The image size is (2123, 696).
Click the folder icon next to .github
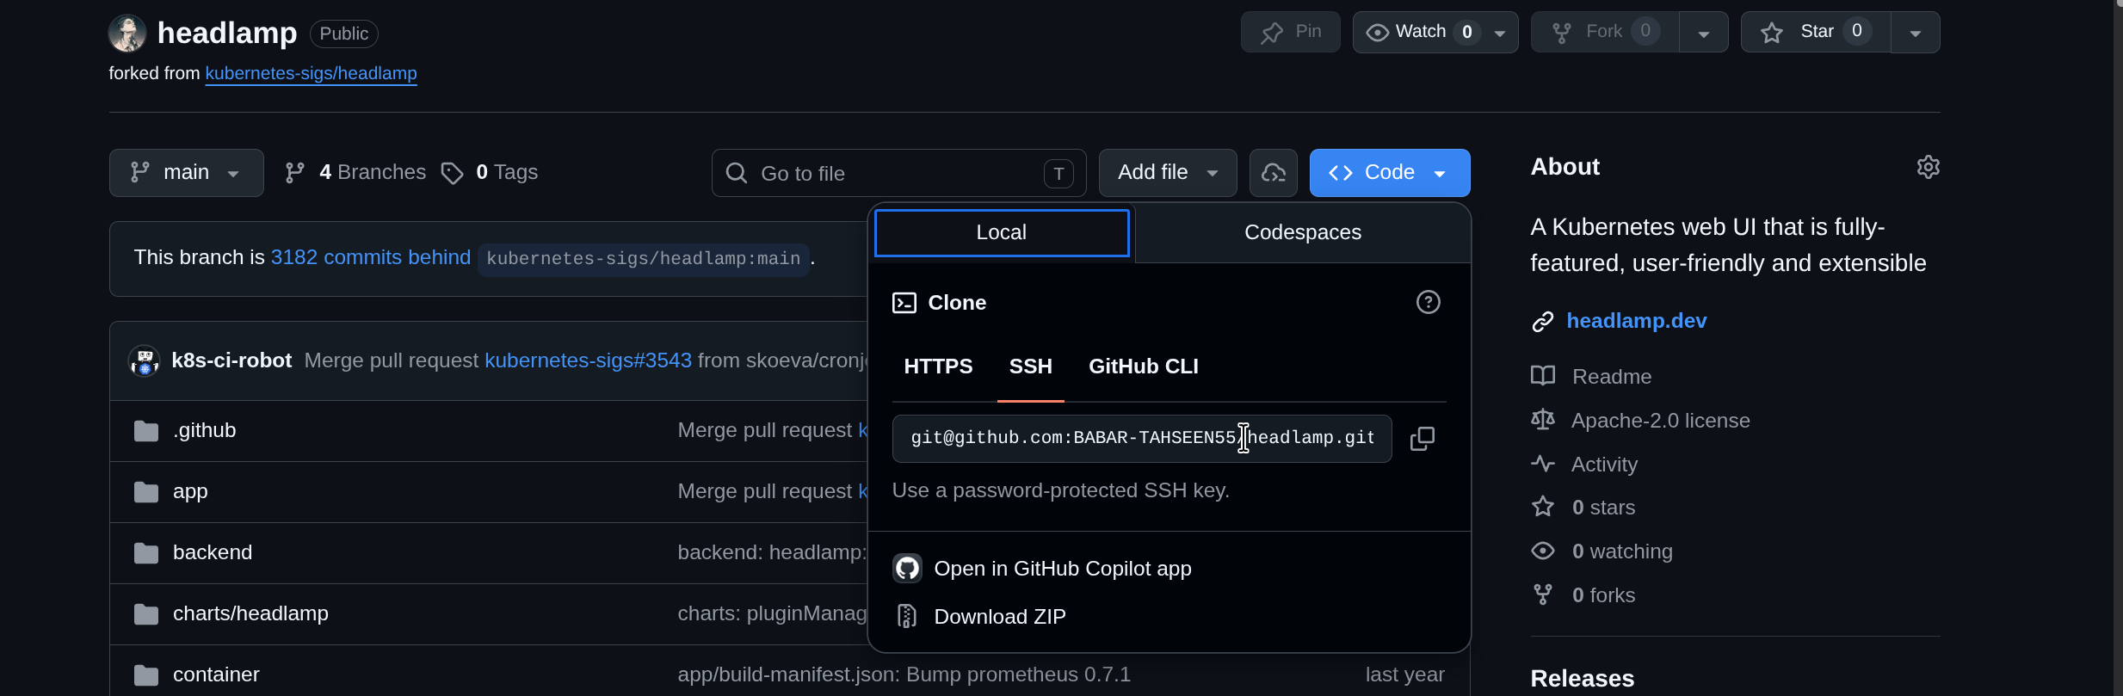(146, 431)
